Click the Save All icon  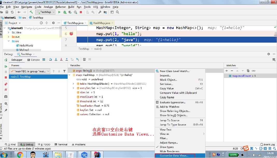(x=7, y=12)
